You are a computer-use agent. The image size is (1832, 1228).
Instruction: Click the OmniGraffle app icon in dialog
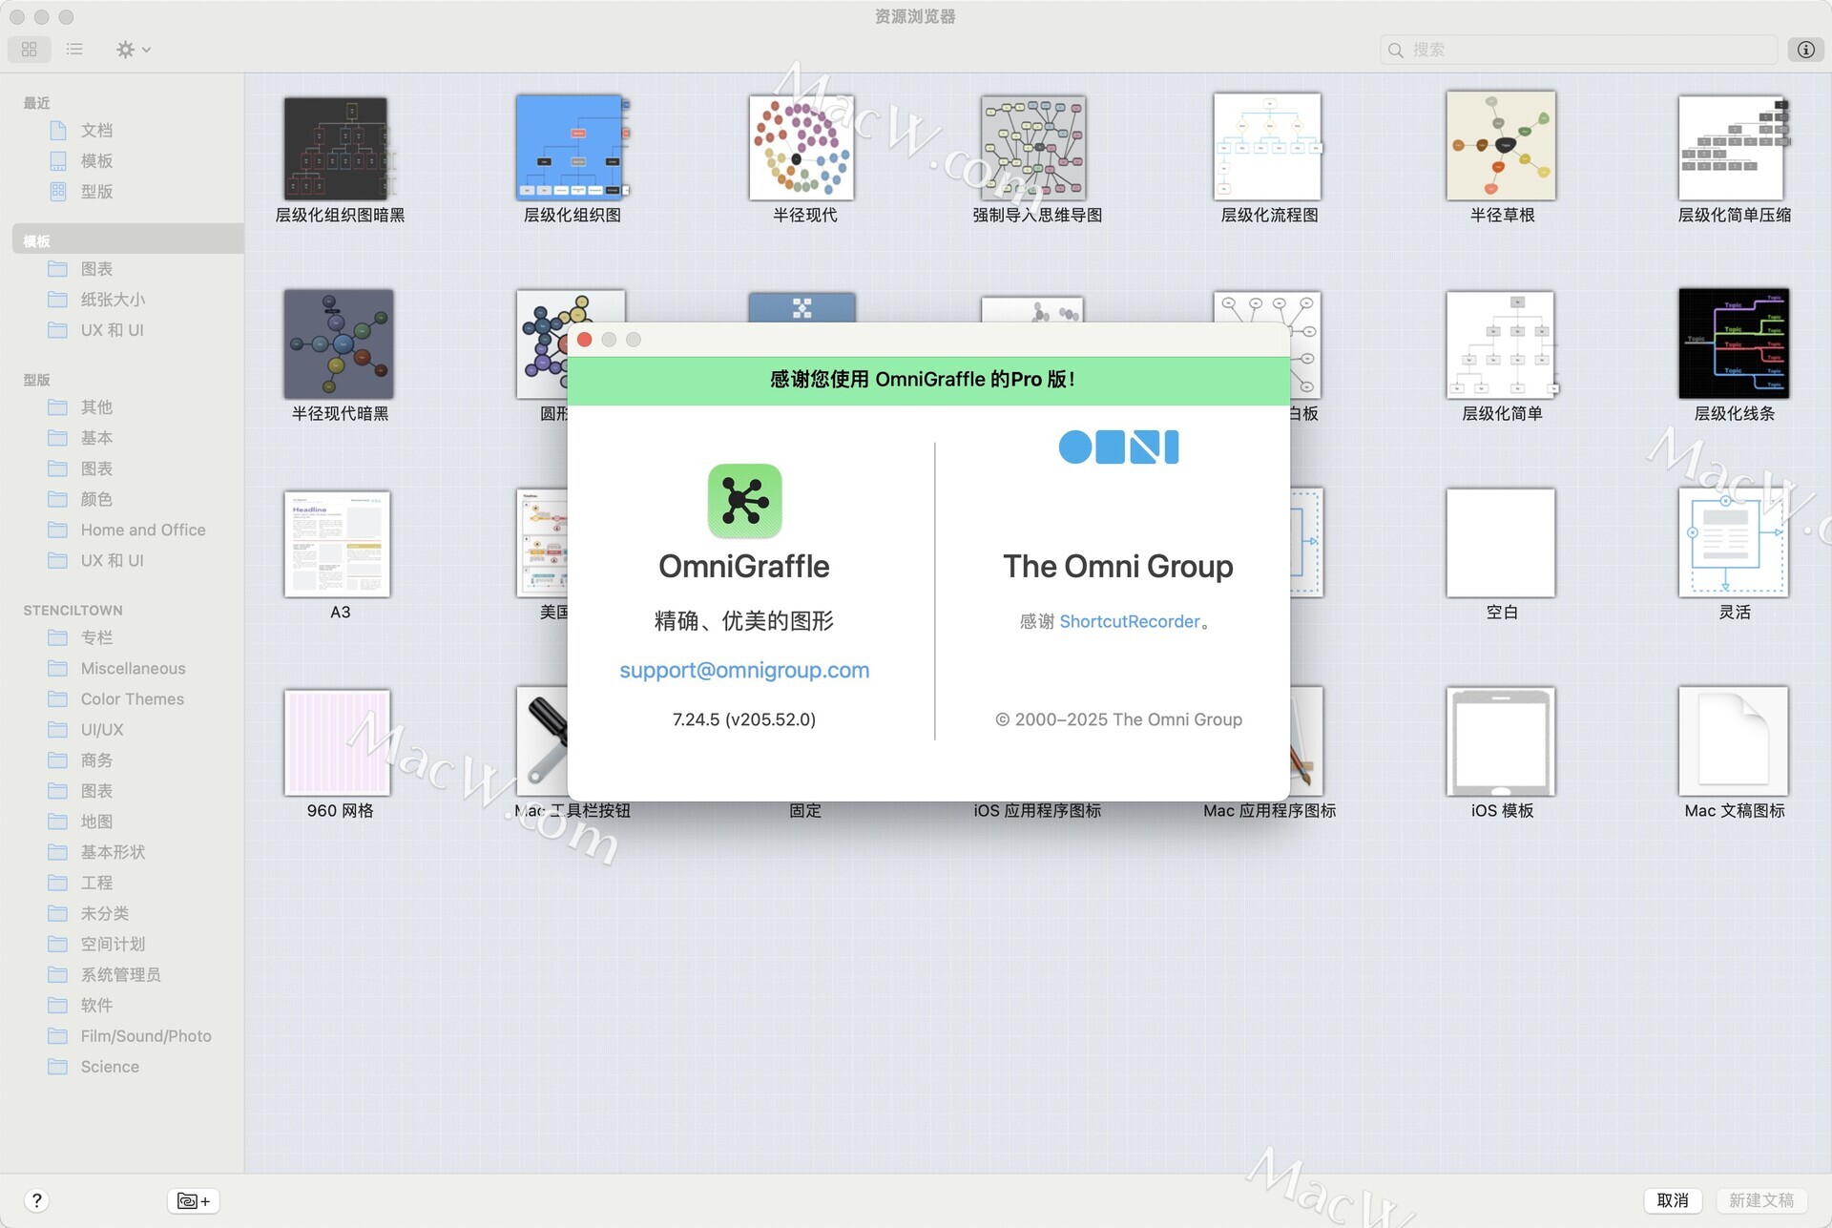744,501
